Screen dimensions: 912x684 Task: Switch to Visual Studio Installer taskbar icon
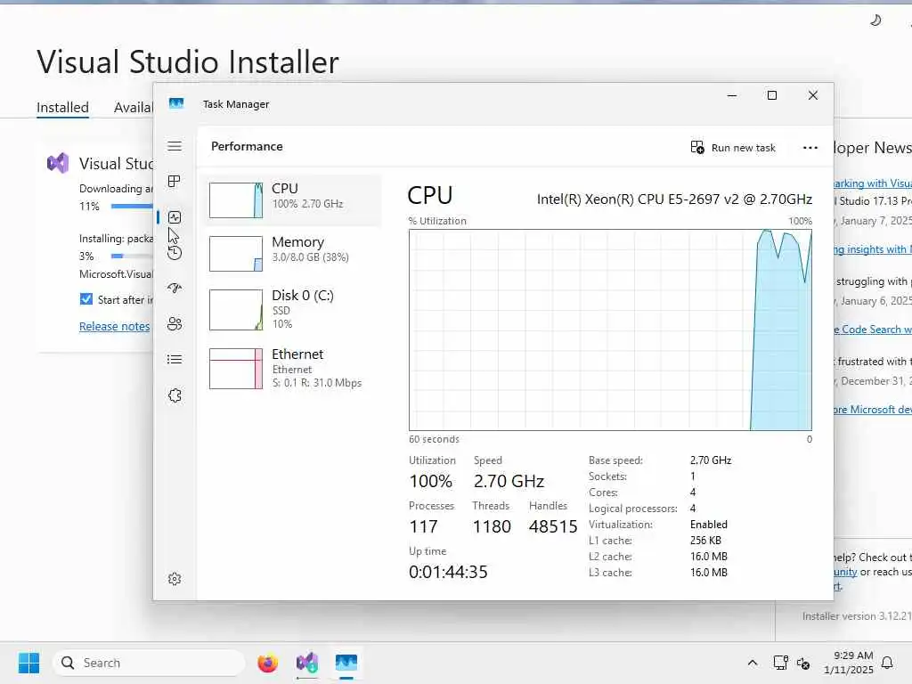click(x=307, y=663)
